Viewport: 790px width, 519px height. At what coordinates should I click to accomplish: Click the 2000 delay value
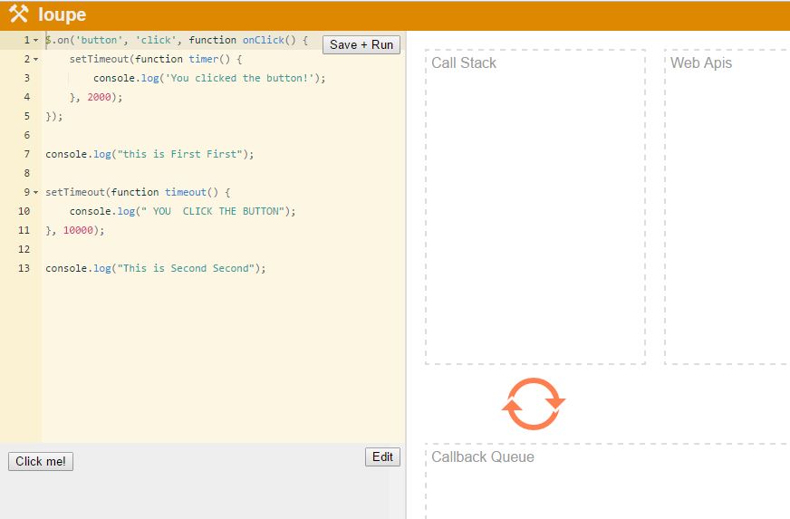coord(99,97)
